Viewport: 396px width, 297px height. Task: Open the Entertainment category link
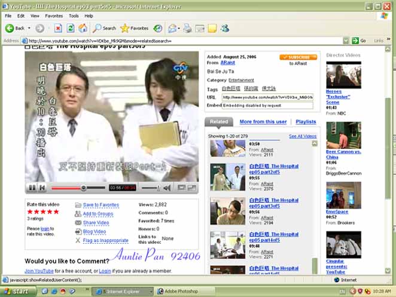pyautogui.click(x=241, y=80)
